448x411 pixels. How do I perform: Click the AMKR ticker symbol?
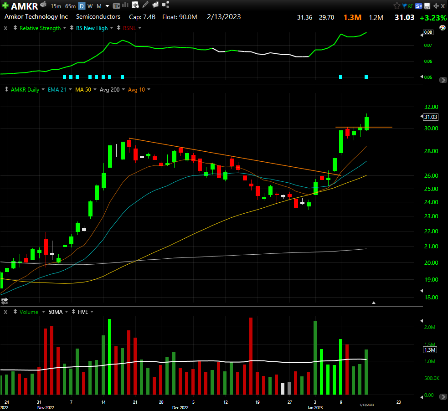coord(24,6)
